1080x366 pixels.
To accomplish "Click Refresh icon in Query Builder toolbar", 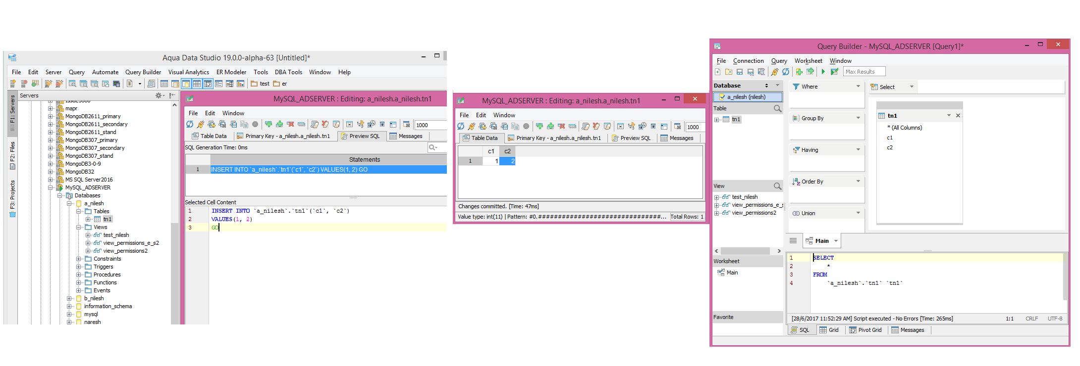I will pyautogui.click(x=786, y=72).
